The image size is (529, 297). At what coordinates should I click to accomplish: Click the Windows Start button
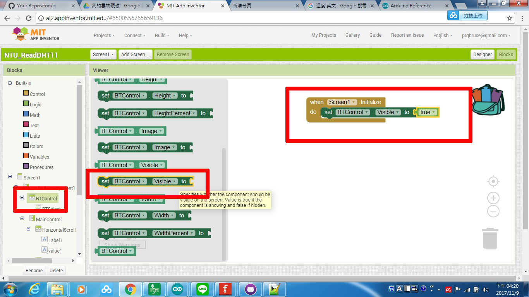(x=10, y=289)
